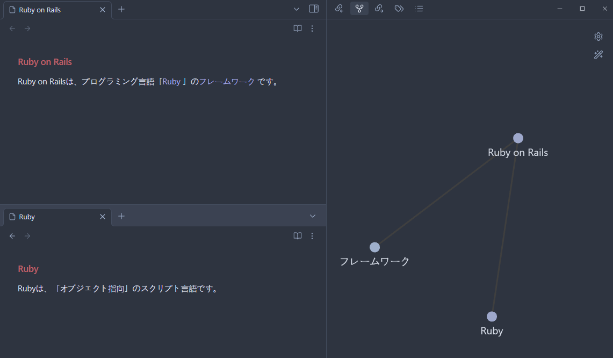Select the Ruby on Rails graph node

pos(518,138)
